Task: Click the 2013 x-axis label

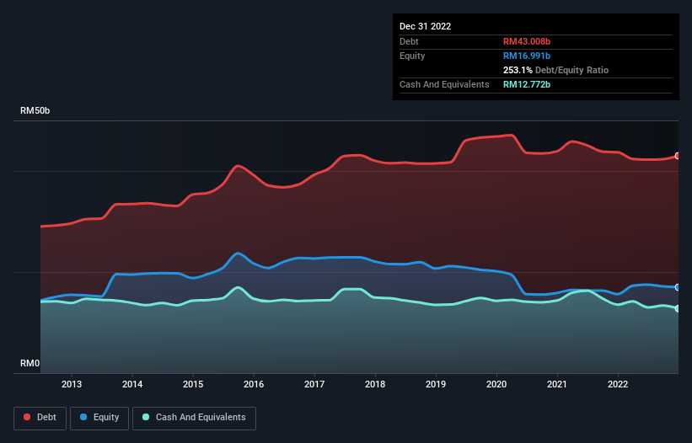Action: 72,384
